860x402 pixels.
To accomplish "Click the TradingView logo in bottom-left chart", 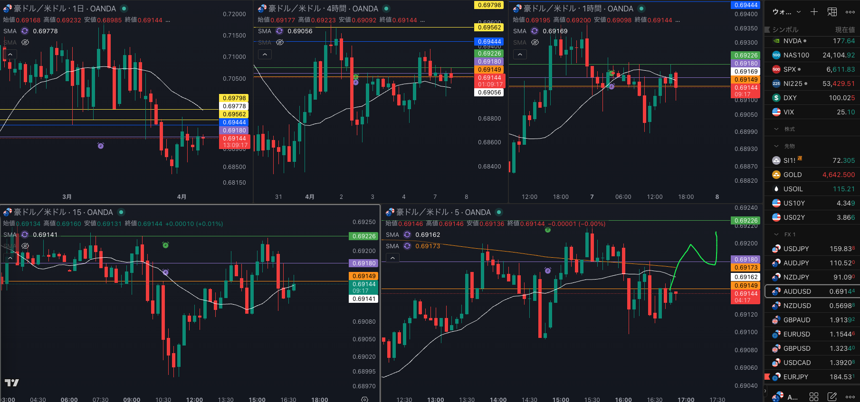I will tap(12, 383).
